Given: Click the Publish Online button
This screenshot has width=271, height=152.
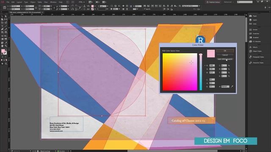Looking at the screenshot, I should [213, 2].
